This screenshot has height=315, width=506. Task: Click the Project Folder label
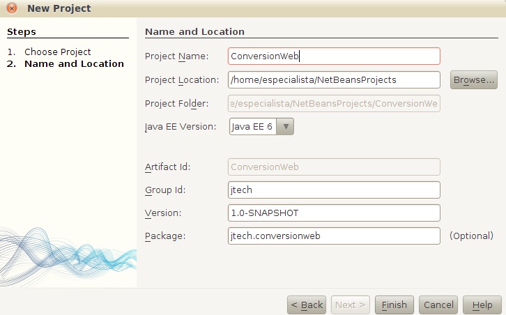click(177, 104)
